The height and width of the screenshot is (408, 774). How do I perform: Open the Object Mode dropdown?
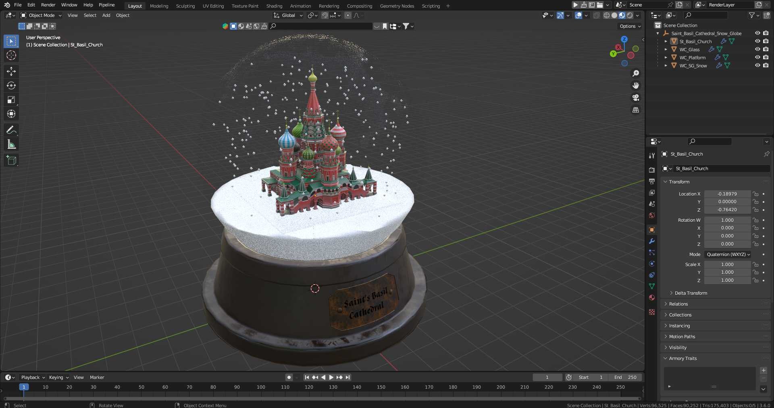click(41, 15)
